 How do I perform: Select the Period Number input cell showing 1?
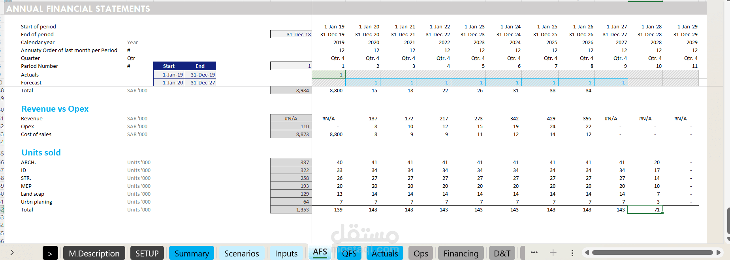click(x=291, y=66)
